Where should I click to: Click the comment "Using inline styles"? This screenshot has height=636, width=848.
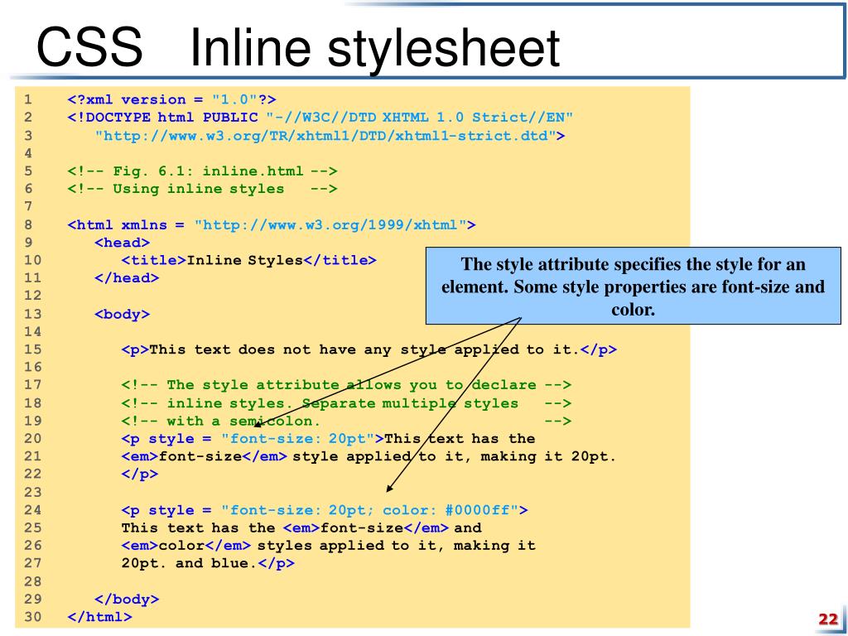tap(202, 189)
